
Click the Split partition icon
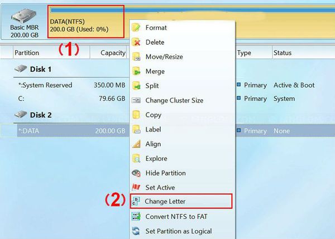tap(136, 86)
